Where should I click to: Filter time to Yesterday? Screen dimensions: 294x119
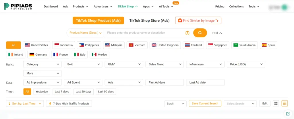(42, 91)
